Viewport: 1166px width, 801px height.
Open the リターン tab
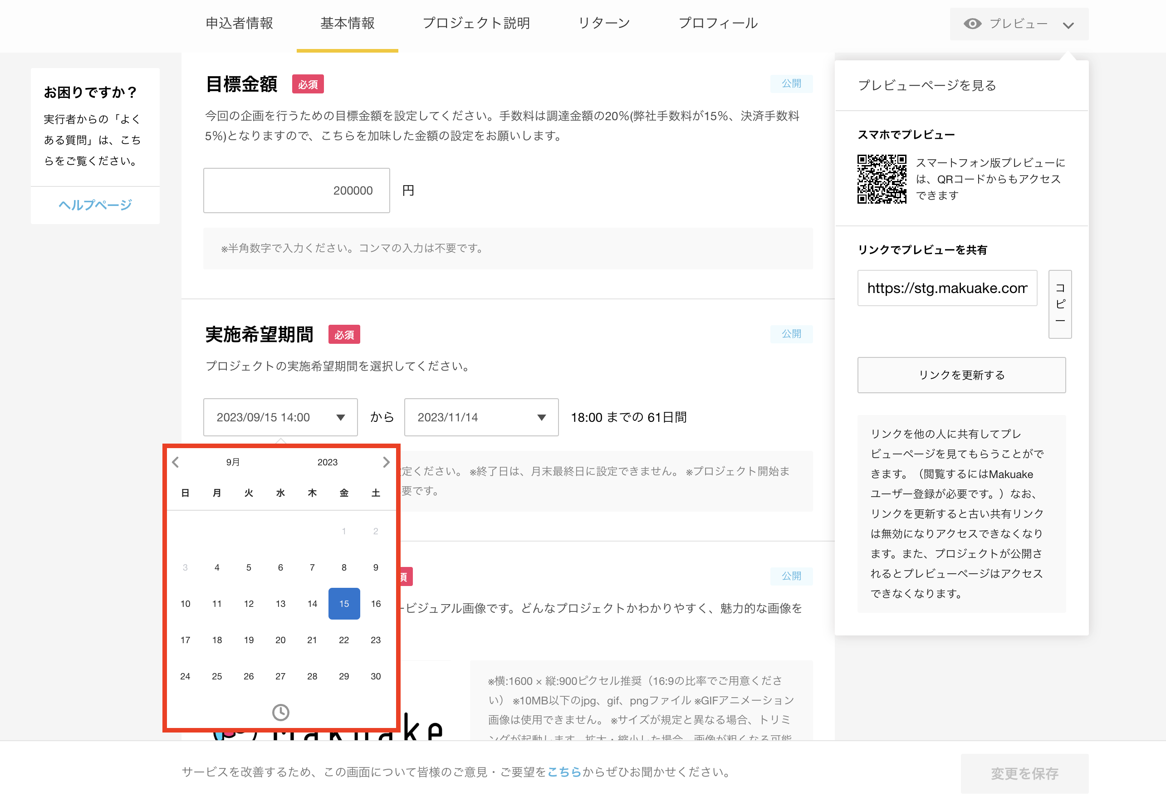(603, 23)
